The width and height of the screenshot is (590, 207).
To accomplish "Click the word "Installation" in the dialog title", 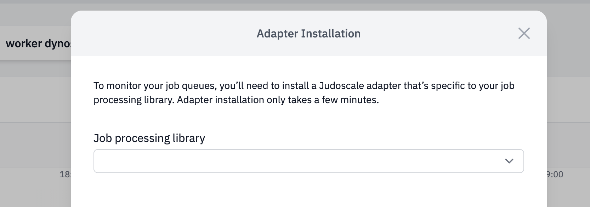I will pyautogui.click(x=331, y=34).
